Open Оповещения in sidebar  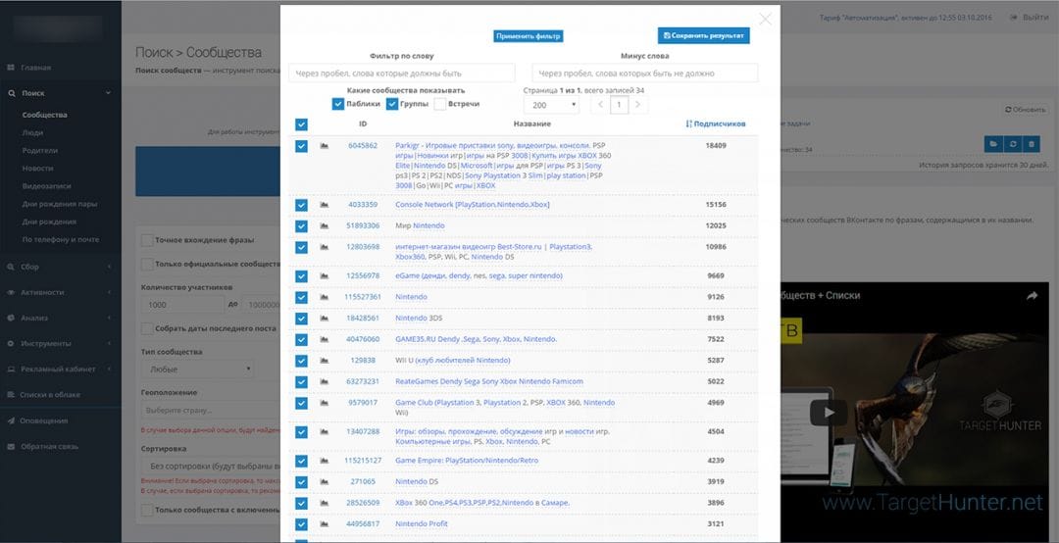[x=43, y=420]
